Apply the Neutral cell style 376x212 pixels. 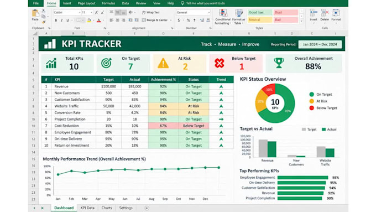click(260, 20)
